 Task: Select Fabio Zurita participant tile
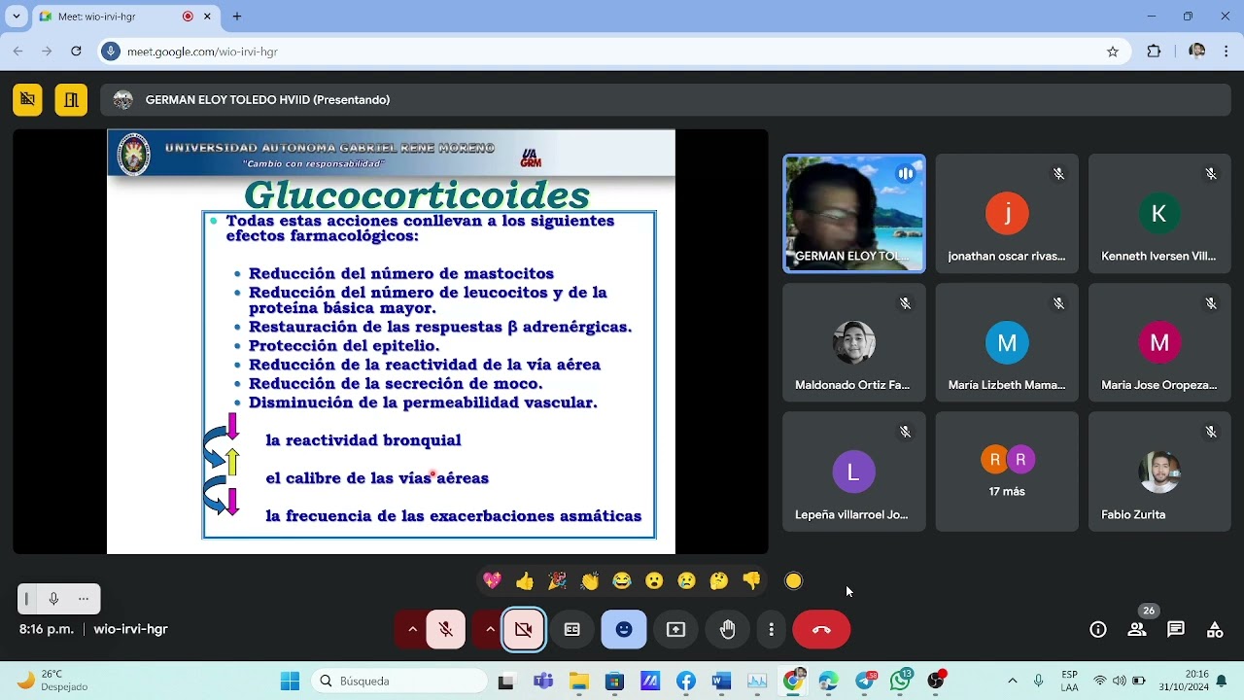coord(1159,472)
